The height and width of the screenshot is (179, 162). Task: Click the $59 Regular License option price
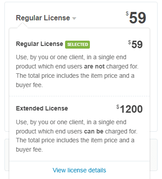(x=135, y=44)
